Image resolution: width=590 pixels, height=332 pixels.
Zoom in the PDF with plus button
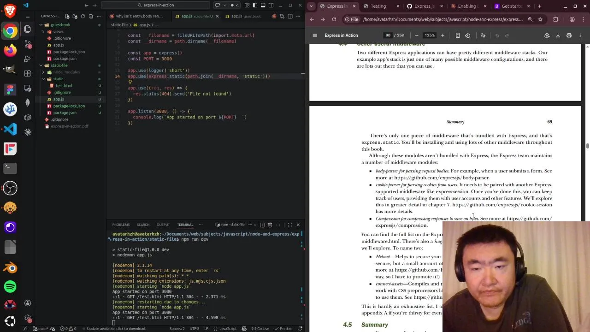tap(442, 36)
